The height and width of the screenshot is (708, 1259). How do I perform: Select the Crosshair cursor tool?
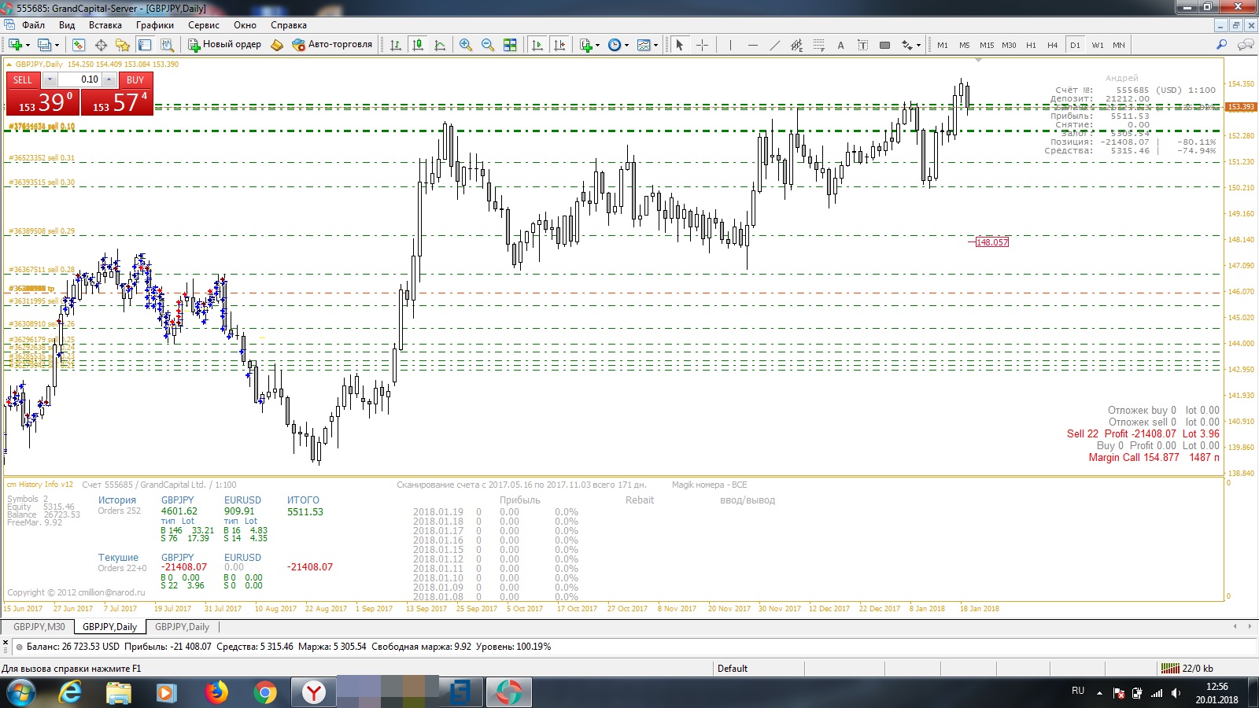703,45
